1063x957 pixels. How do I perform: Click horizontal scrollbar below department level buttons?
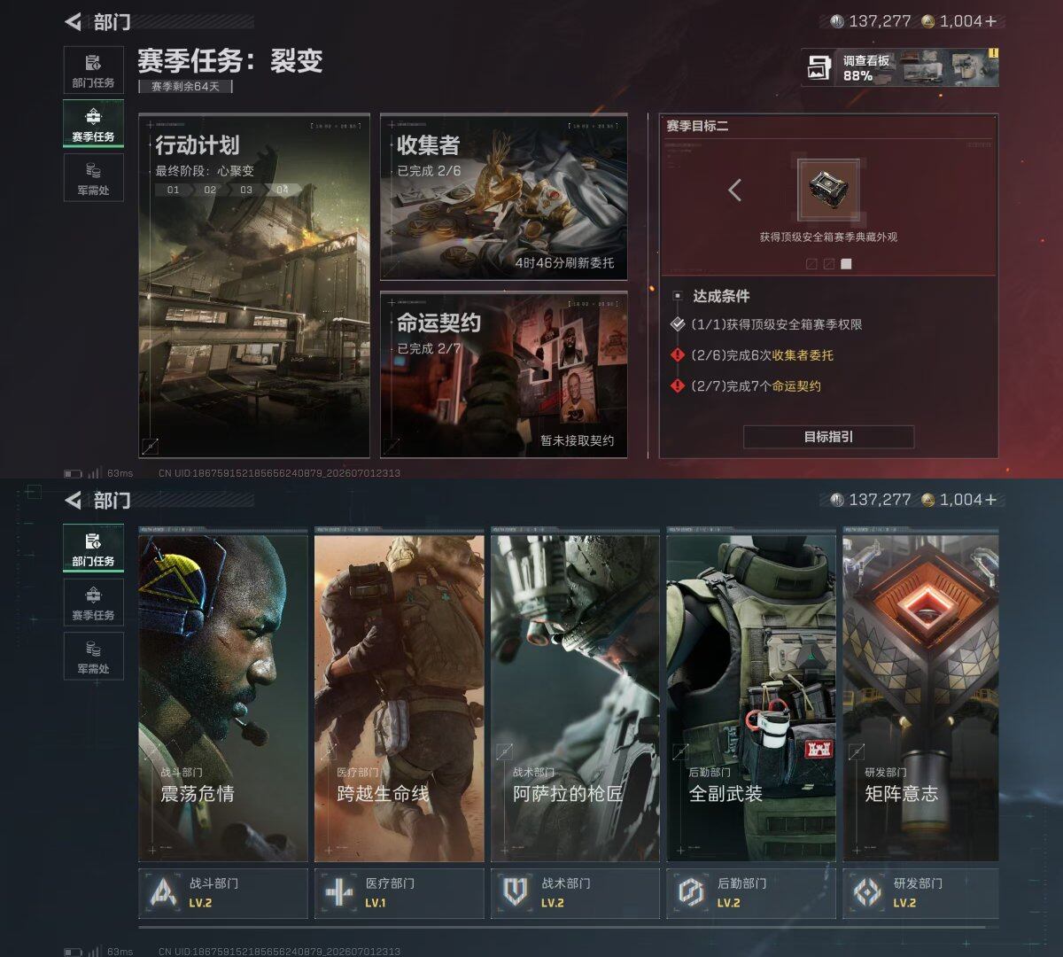tap(563, 927)
